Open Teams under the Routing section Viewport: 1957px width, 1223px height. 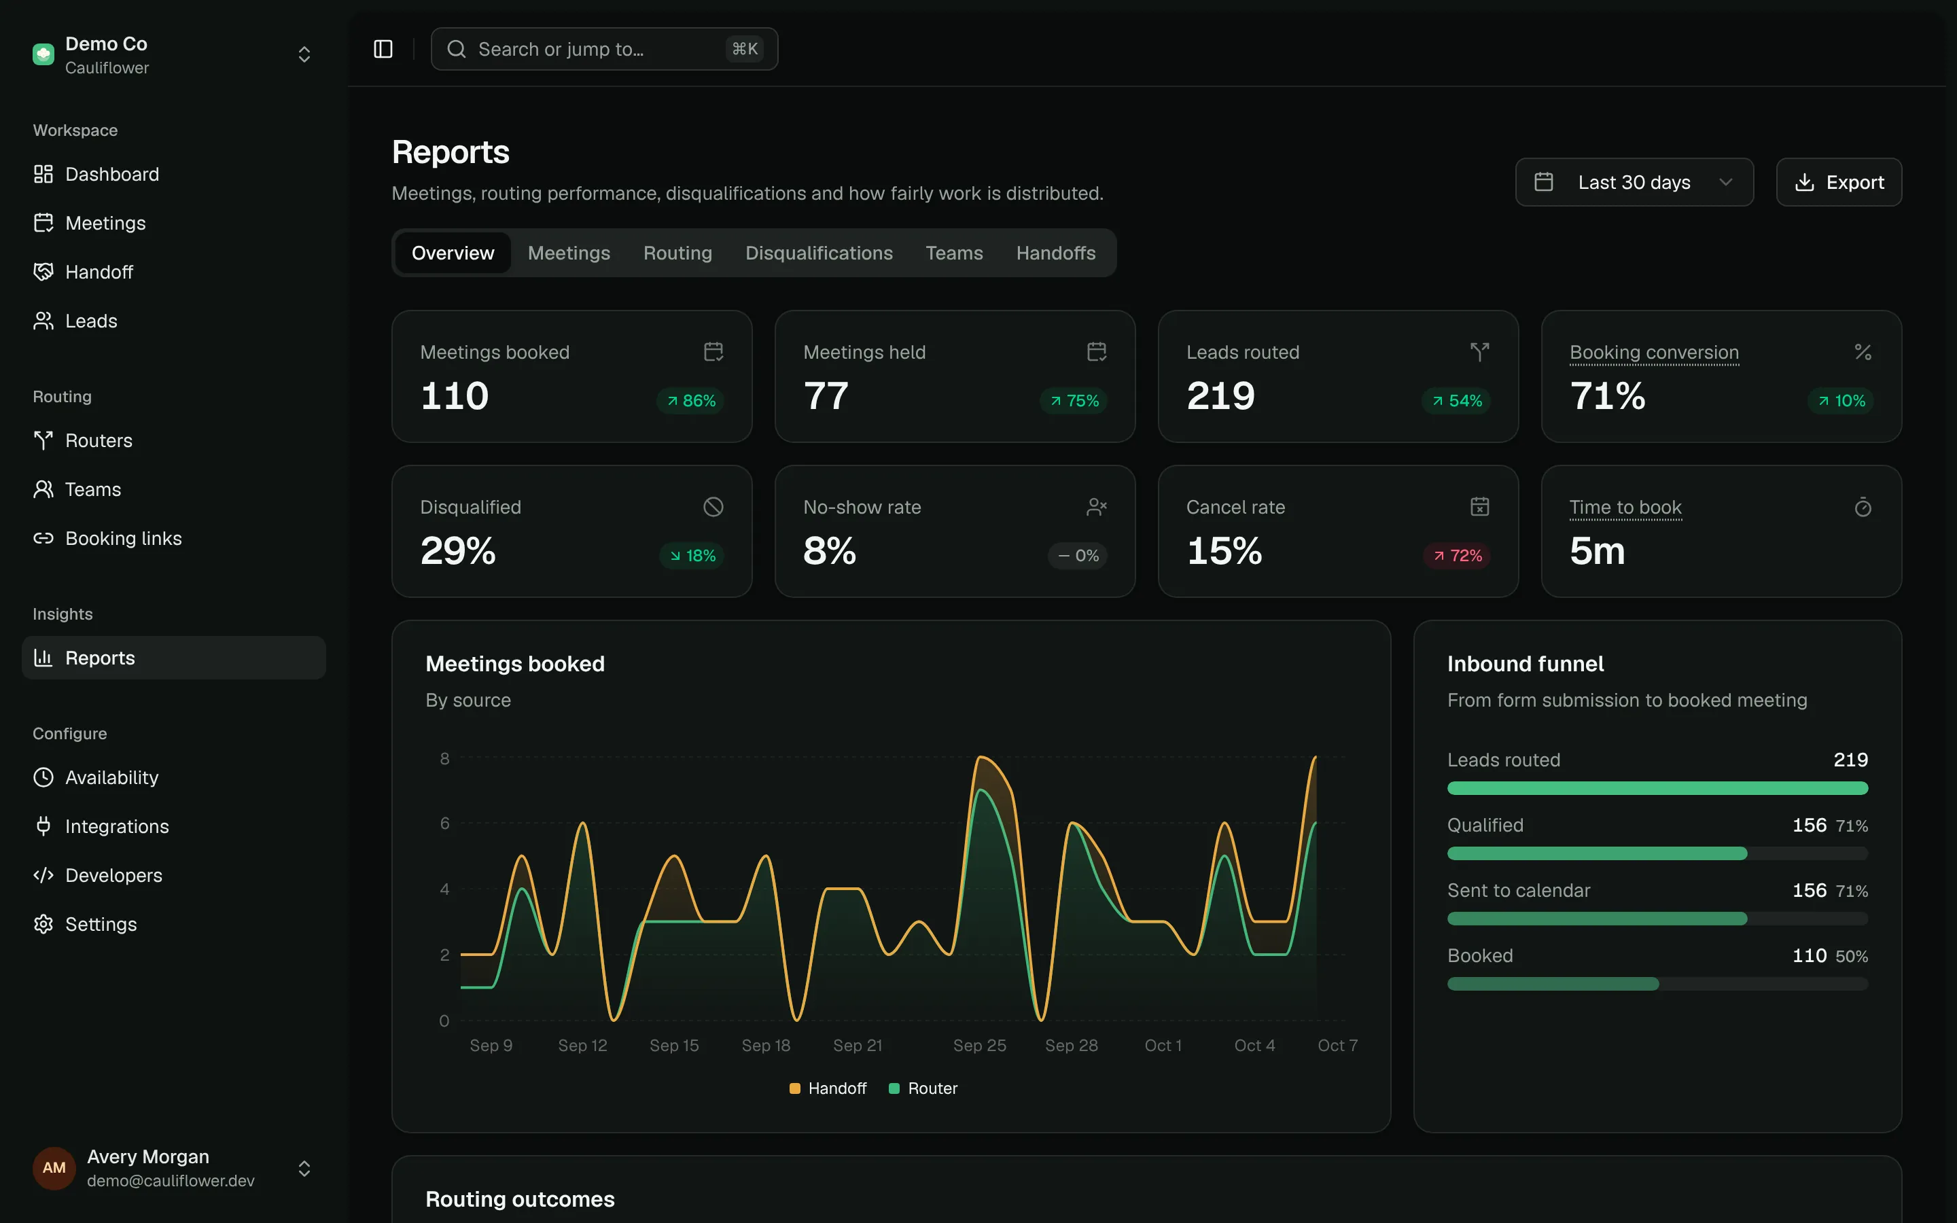tap(174, 489)
